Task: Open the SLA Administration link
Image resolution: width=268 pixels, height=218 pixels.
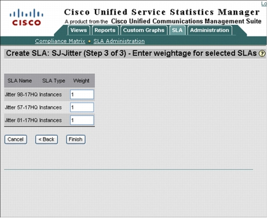Action: [x=119, y=41]
